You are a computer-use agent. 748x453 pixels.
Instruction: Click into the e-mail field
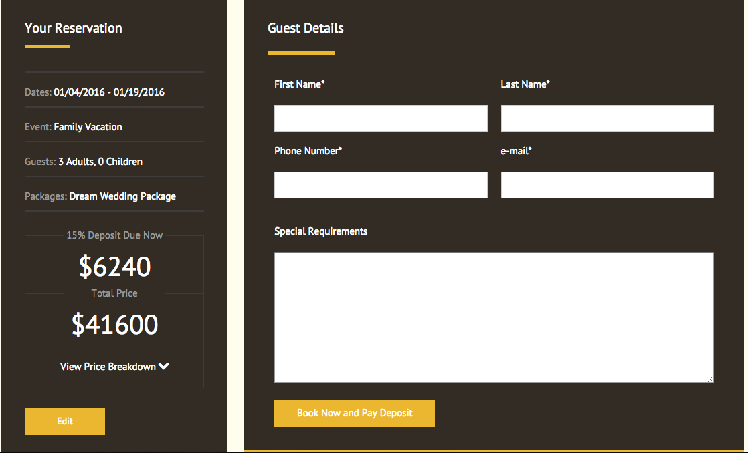[x=607, y=185]
